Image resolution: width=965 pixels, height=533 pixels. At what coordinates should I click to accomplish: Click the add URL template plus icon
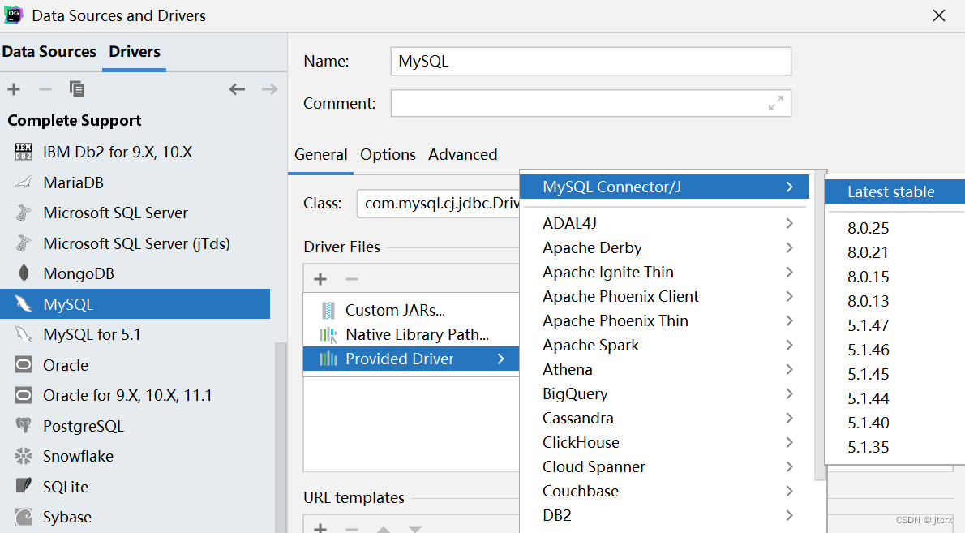point(320,528)
